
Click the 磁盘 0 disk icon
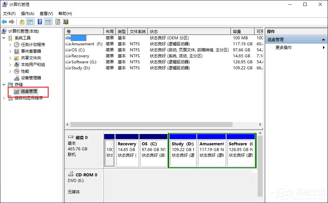(x=71, y=136)
